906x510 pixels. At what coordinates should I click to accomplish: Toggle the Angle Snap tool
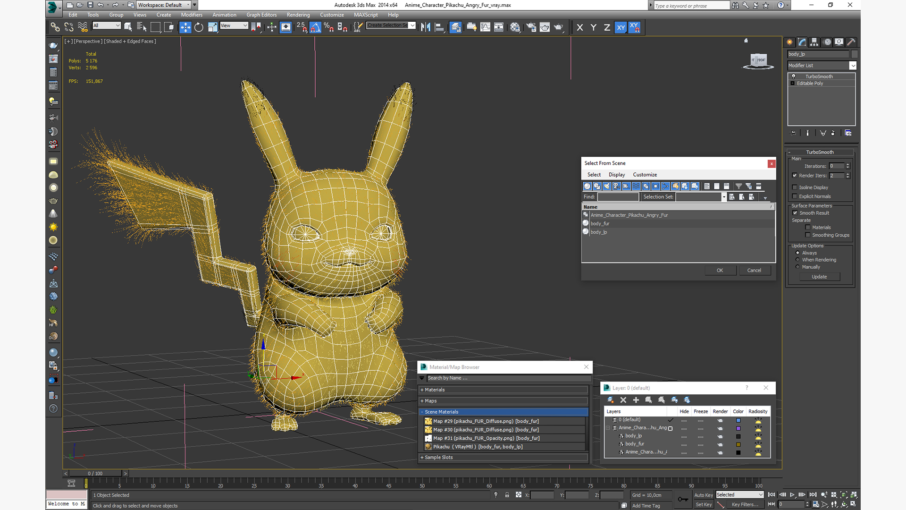click(x=315, y=27)
